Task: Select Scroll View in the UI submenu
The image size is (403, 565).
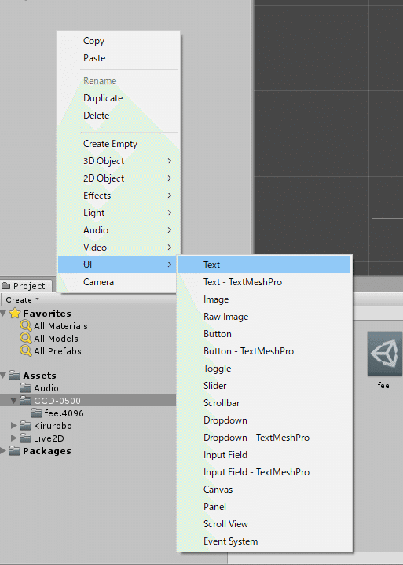Action: click(264, 524)
